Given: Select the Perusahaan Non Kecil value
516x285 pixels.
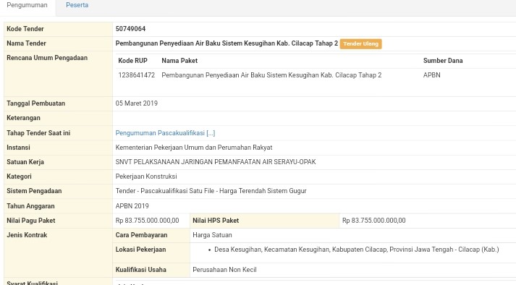Looking at the screenshot, I should pyautogui.click(x=224, y=270).
